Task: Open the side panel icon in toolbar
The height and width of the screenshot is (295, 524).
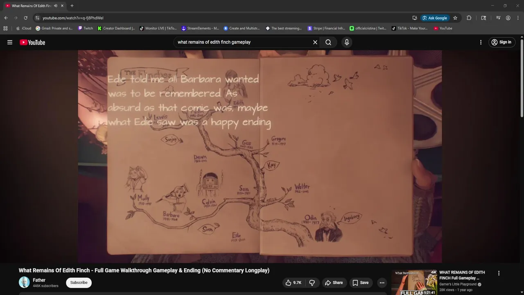Action: coord(483,18)
